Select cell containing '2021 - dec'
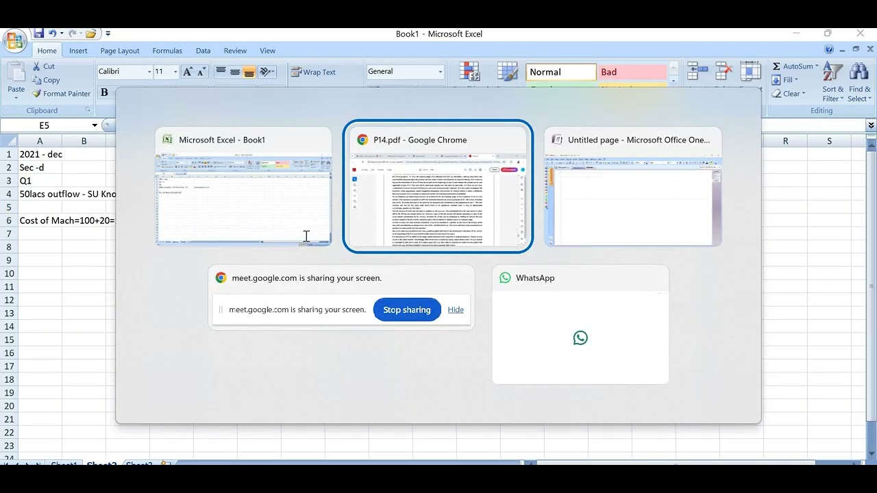The image size is (877, 493). (x=40, y=155)
